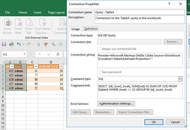
Task: Open the Command type dropdown
Action: [180, 79]
